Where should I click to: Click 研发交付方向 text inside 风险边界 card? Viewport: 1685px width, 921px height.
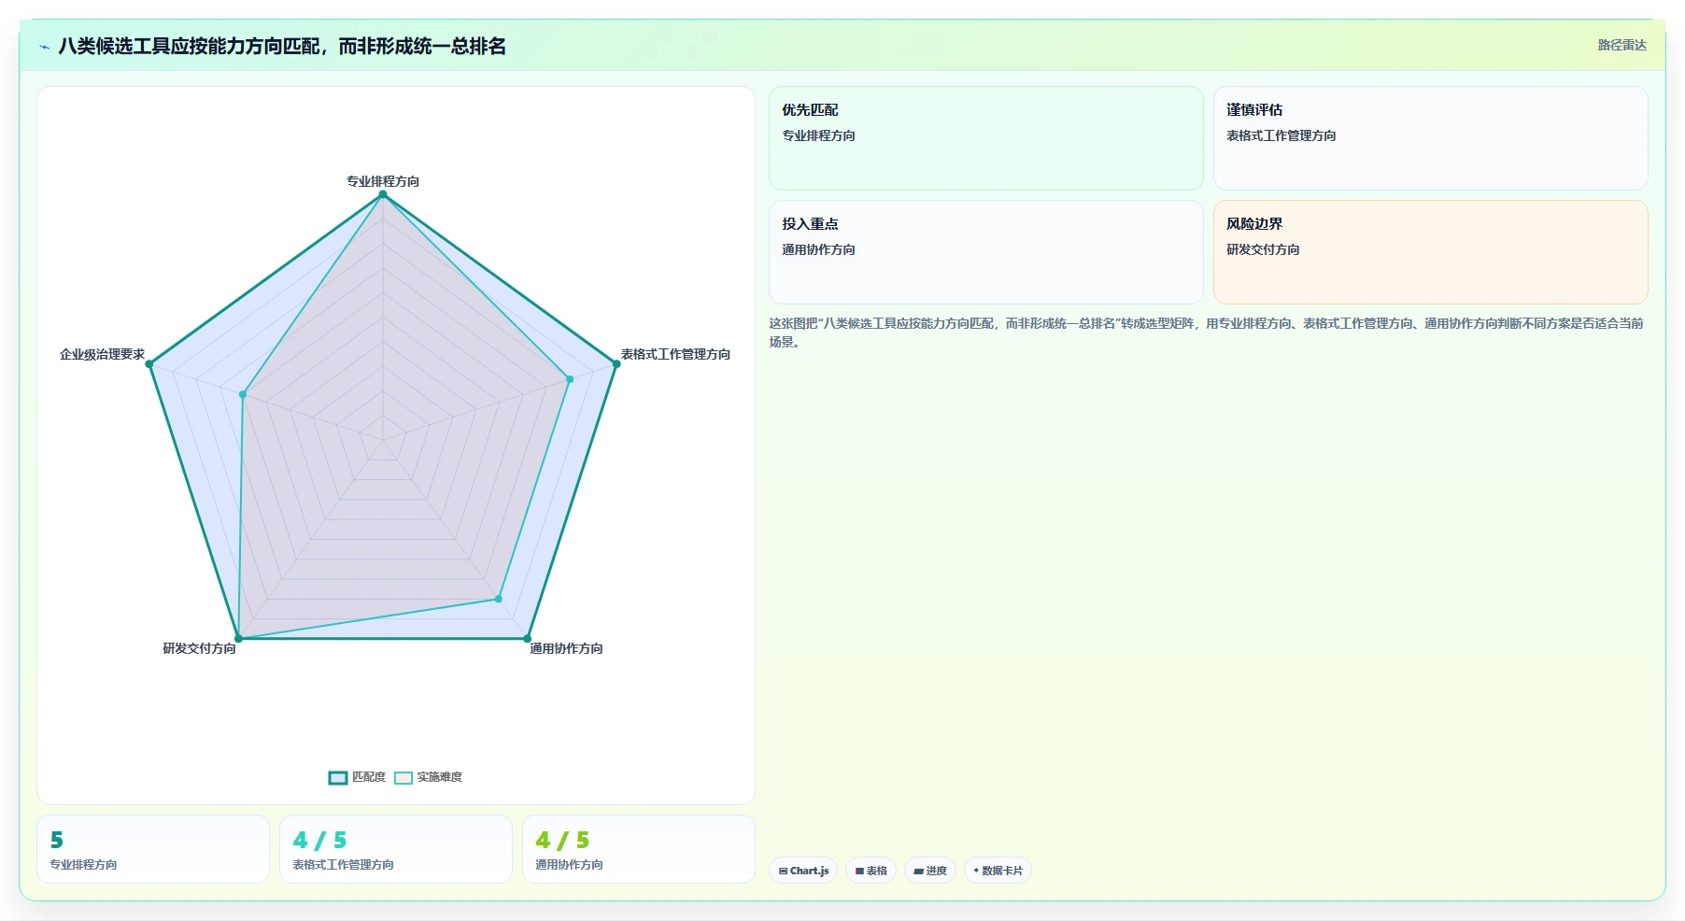(x=1263, y=249)
